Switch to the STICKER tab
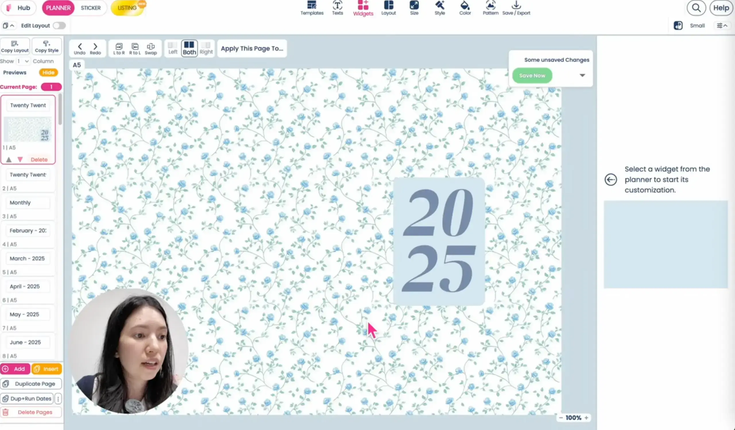 pos(90,8)
